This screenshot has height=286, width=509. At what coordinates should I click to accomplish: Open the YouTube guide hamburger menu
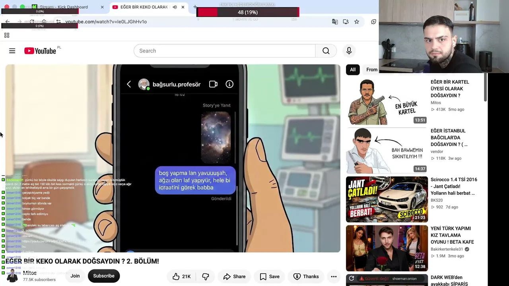12,51
